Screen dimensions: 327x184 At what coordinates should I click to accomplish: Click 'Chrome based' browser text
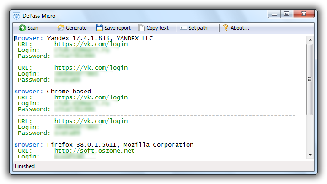[69, 92]
